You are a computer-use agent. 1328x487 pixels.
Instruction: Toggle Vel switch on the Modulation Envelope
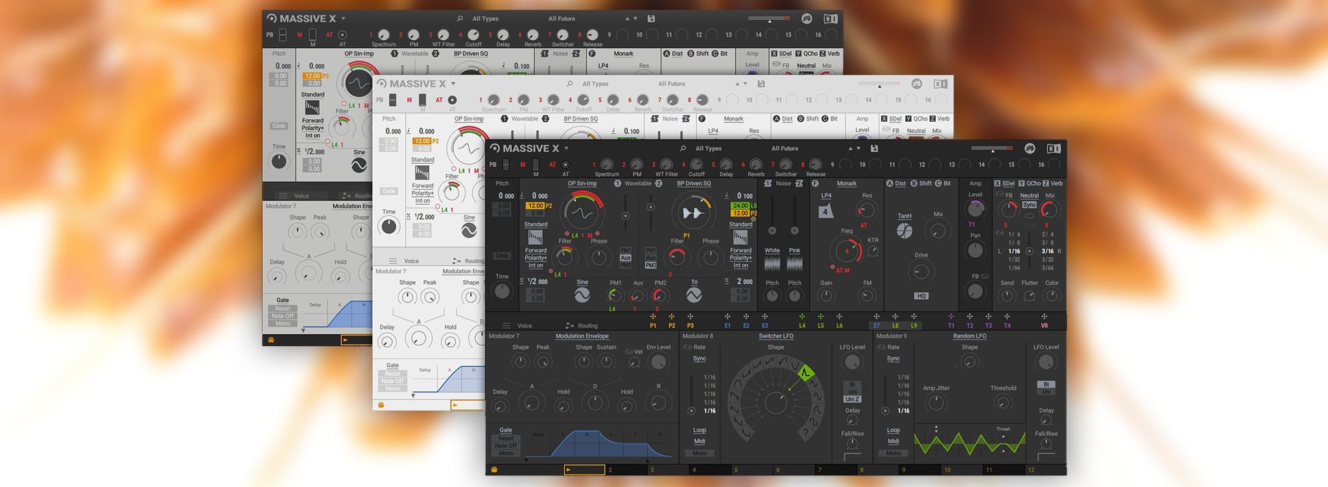629,352
